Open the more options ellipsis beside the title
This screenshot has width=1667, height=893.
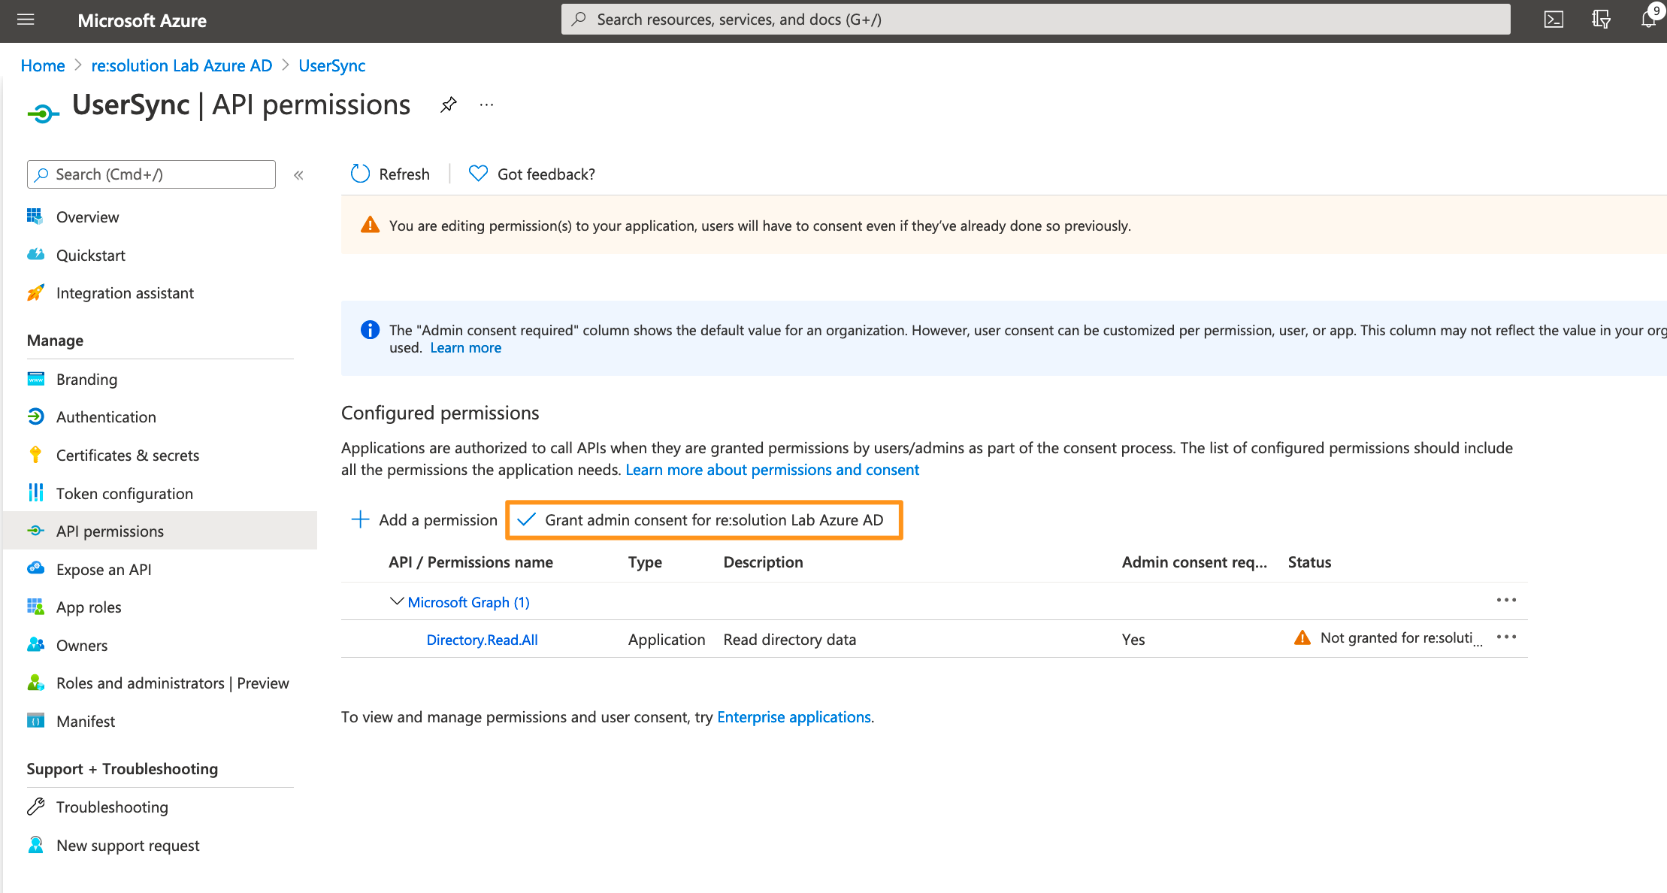(x=486, y=104)
